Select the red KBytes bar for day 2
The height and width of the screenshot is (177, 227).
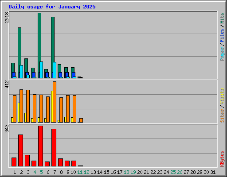coord(21,150)
